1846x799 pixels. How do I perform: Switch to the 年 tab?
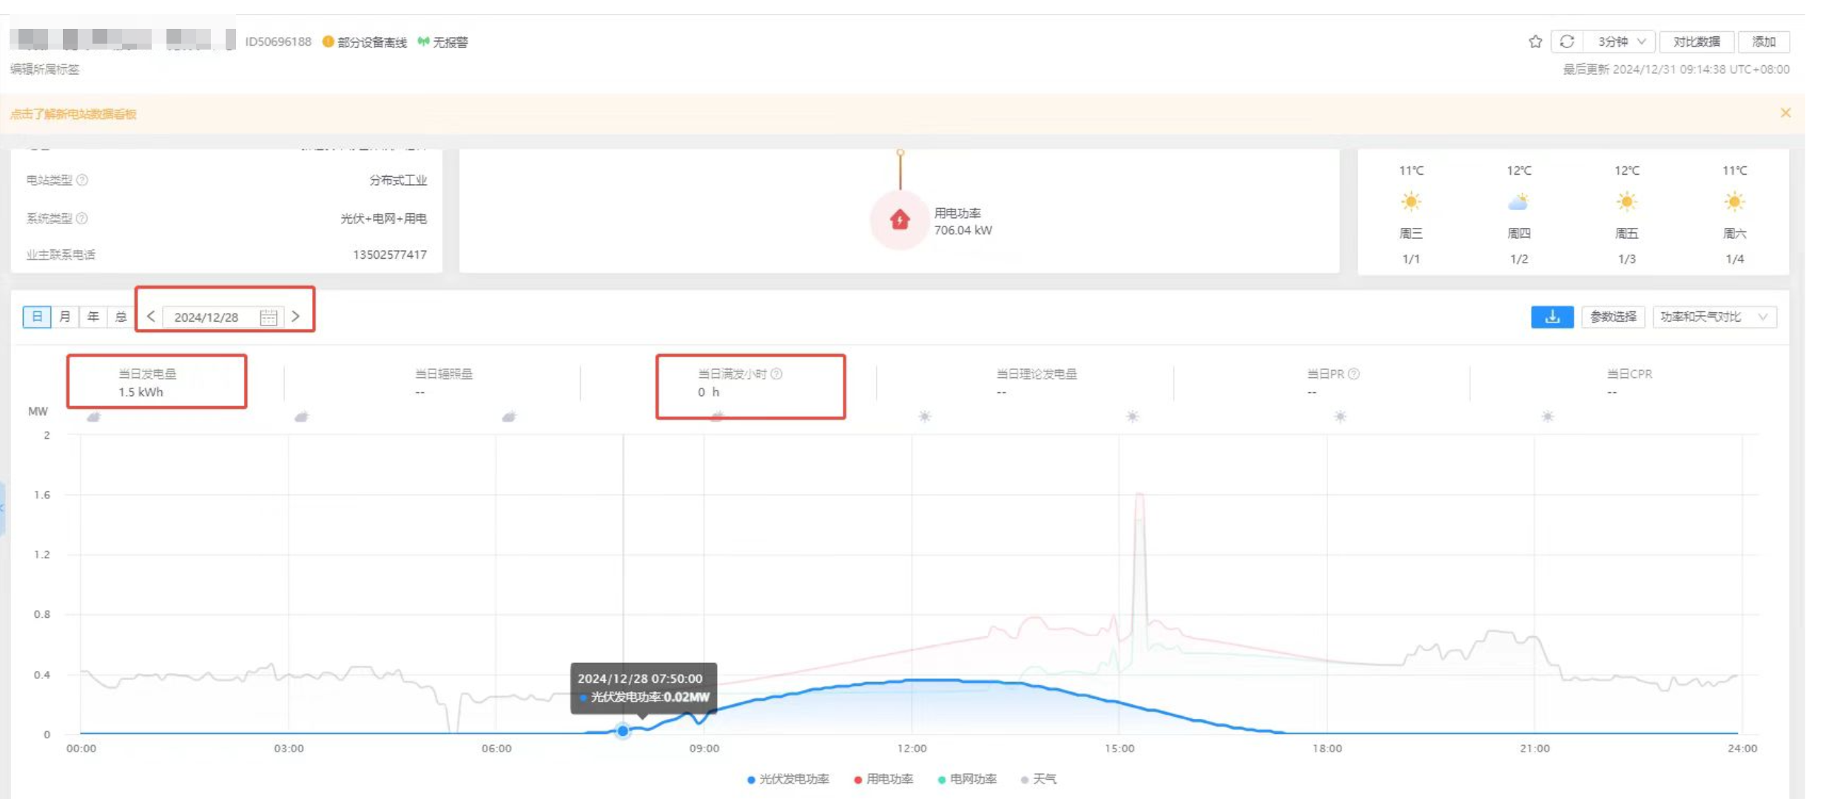93,317
